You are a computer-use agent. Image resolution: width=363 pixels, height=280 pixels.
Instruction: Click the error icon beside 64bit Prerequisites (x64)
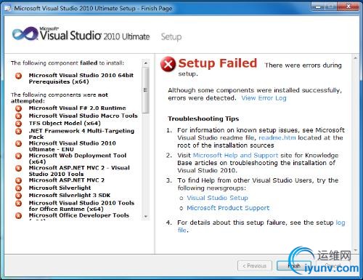click(19, 76)
